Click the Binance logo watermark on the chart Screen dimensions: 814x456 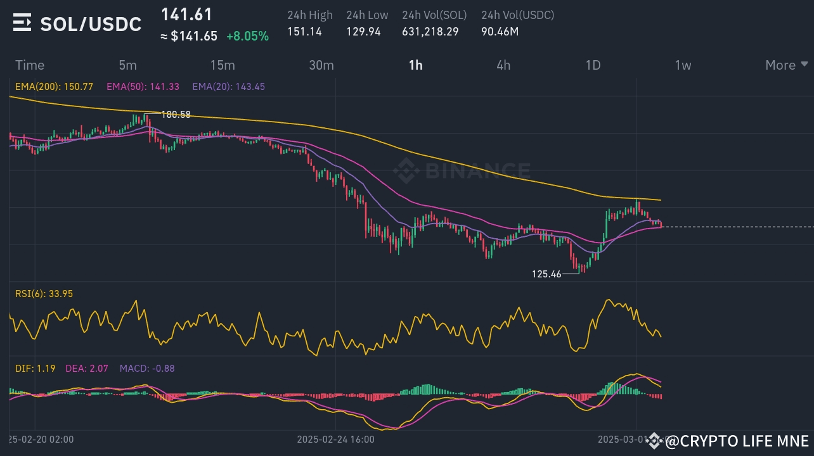(x=462, y=170)
